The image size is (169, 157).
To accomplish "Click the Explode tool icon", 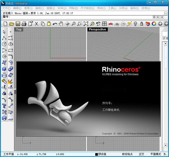I will 11,81.
